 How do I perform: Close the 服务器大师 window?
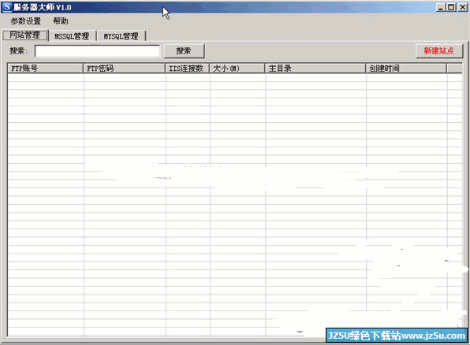coord(463,7)
